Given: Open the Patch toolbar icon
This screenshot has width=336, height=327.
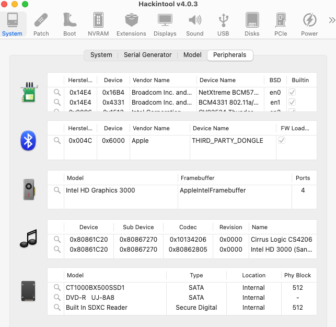Looking at the screenshot, I should pos(41,24).
